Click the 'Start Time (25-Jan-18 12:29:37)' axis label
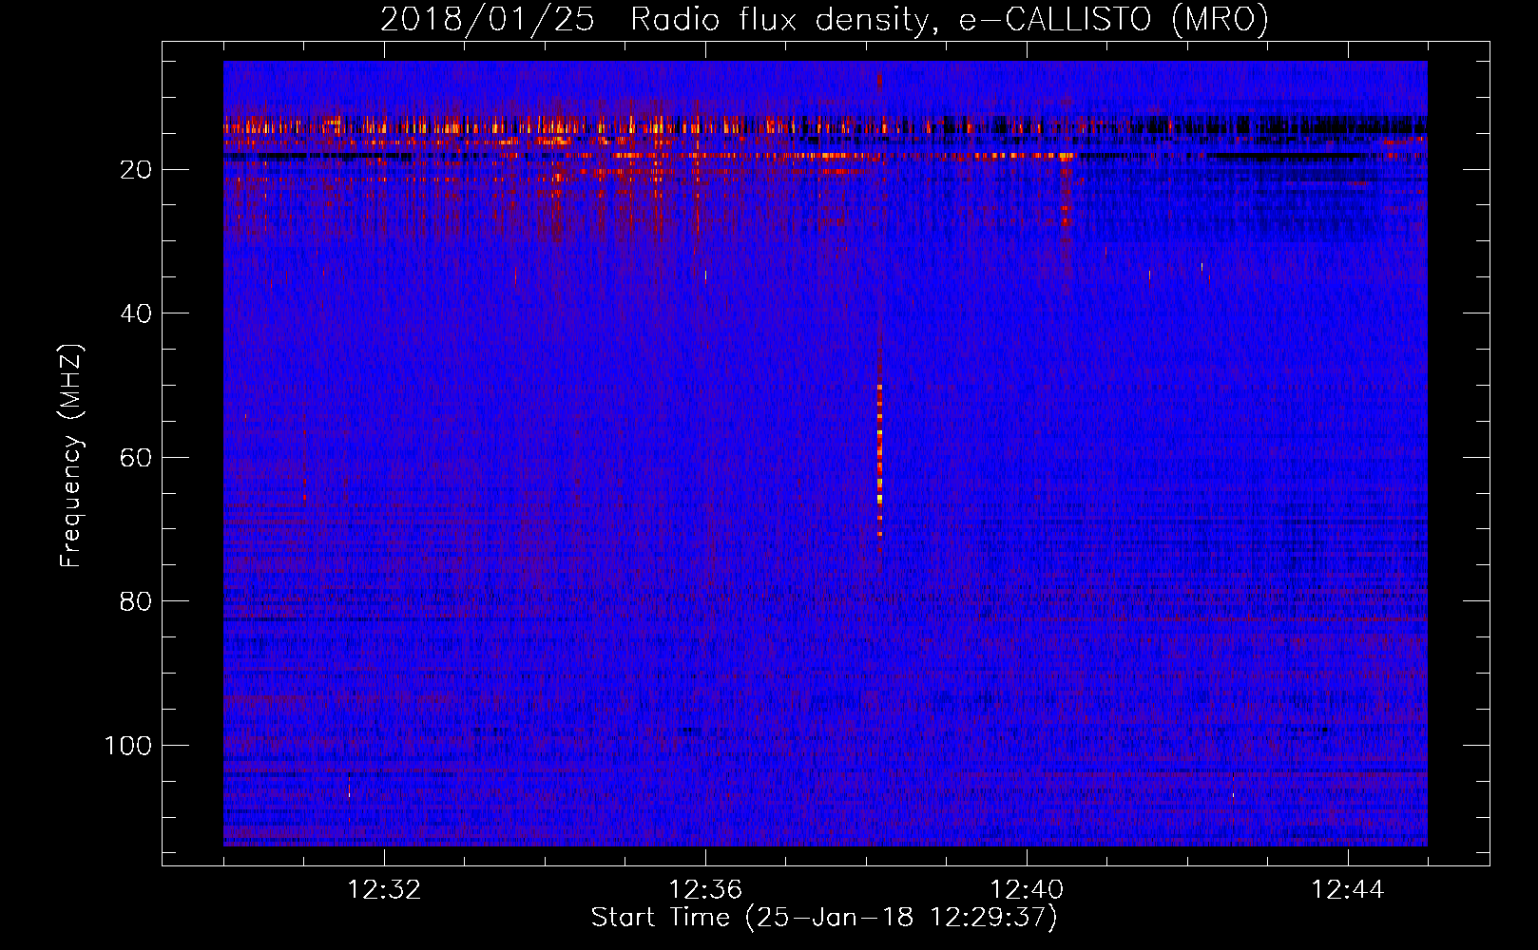 point(824,918)
